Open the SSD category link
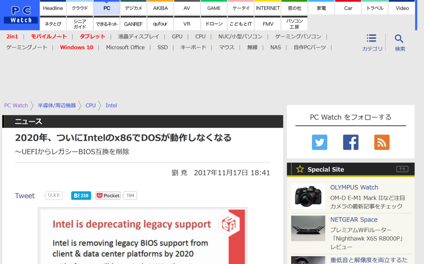 [x=162, y=47]
